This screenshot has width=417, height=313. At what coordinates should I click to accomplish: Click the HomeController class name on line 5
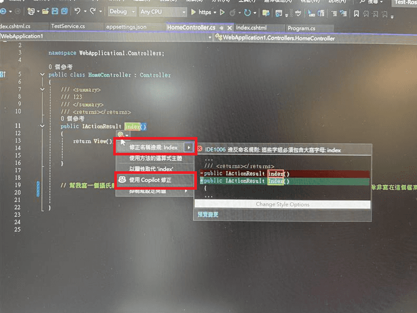pyautogui.click(x=110, y=75)
